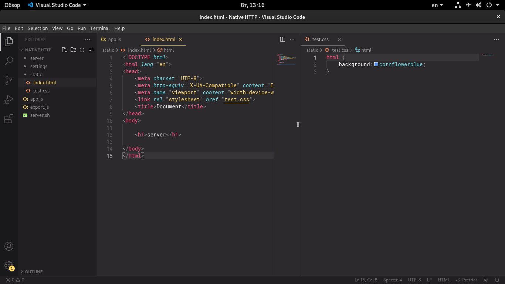Select the index.html editor tab
This screenshot has height=284, width=505.
pyautogui.click(x=163, y=39)
